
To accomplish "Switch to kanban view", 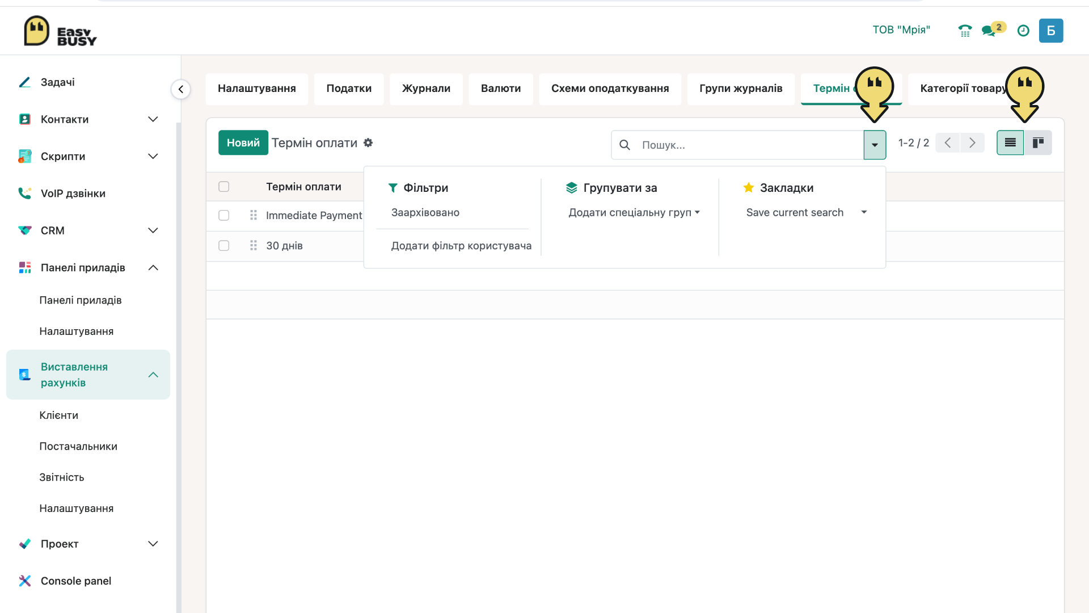I will [x=1038, y=142].
